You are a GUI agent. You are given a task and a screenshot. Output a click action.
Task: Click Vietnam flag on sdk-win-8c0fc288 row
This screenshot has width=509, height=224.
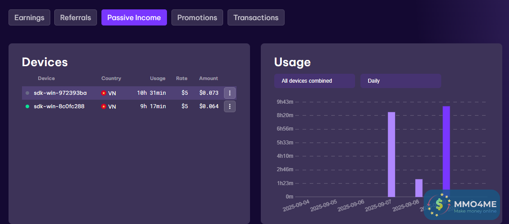pyautogui.click(x=104, y=106)
